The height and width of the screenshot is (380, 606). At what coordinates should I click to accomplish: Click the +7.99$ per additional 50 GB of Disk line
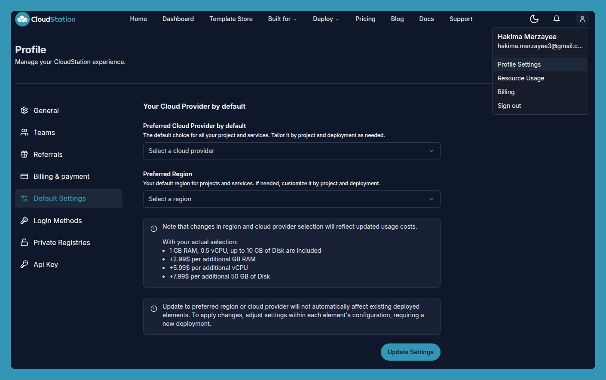220,276
